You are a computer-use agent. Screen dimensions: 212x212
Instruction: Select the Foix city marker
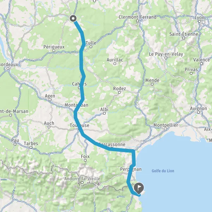85,160
